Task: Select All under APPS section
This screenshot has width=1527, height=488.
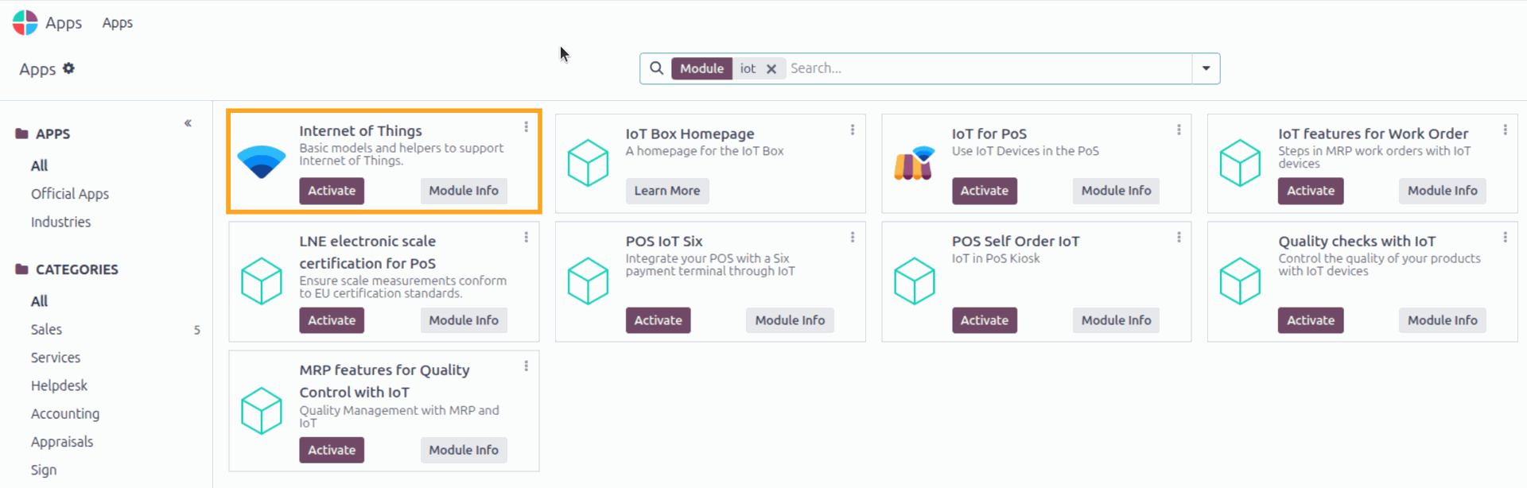Action: pos(39,165)
